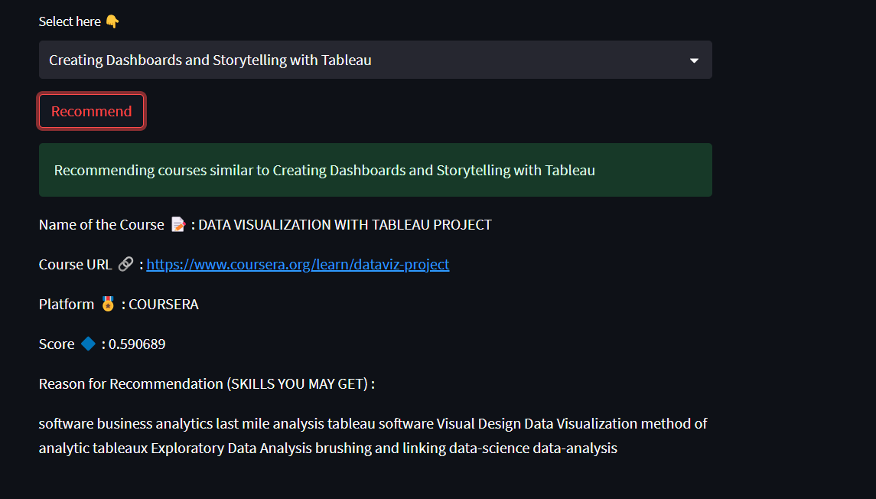Open the course selection dropdown

pyautogui.click(x=375, y=60)
